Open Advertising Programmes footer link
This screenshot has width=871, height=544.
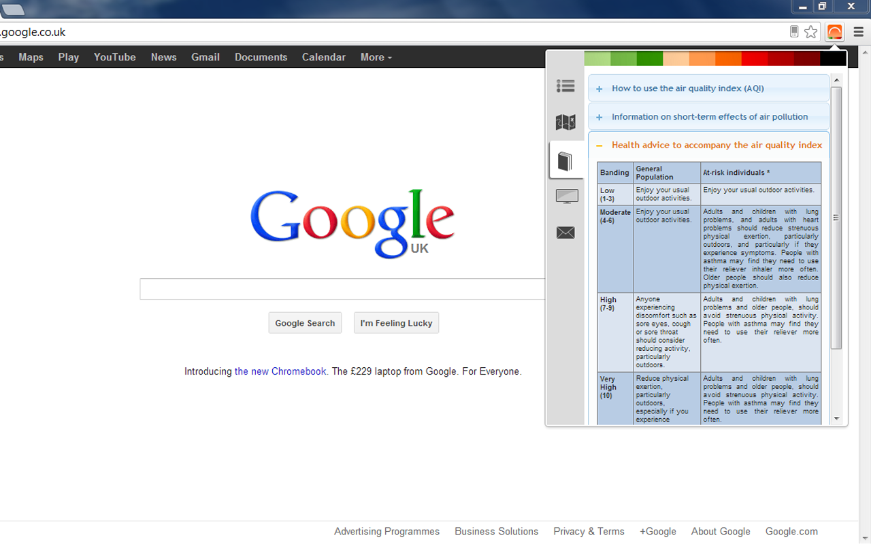pyautogui.click(x=387, y=532)
